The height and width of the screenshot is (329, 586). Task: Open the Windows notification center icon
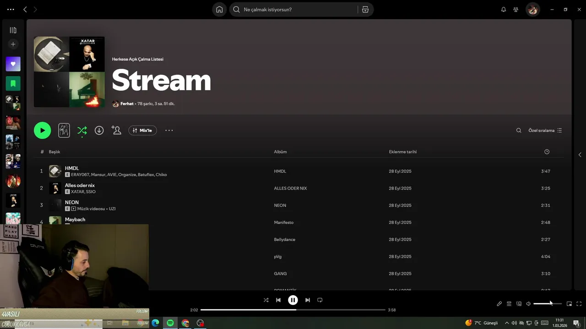click(x=577, y=323)
